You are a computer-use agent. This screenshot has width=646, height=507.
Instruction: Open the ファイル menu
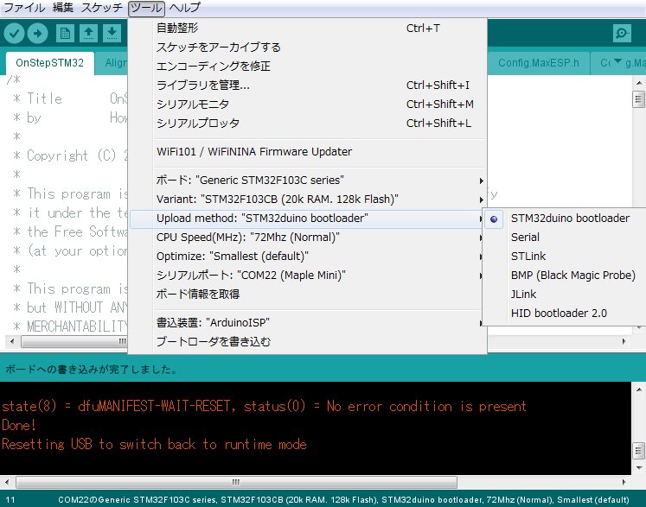(x=24, y=8)
